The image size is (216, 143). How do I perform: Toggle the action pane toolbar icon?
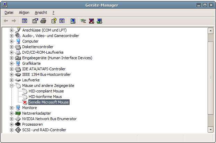pyautogui.click(x=62, y=21)
